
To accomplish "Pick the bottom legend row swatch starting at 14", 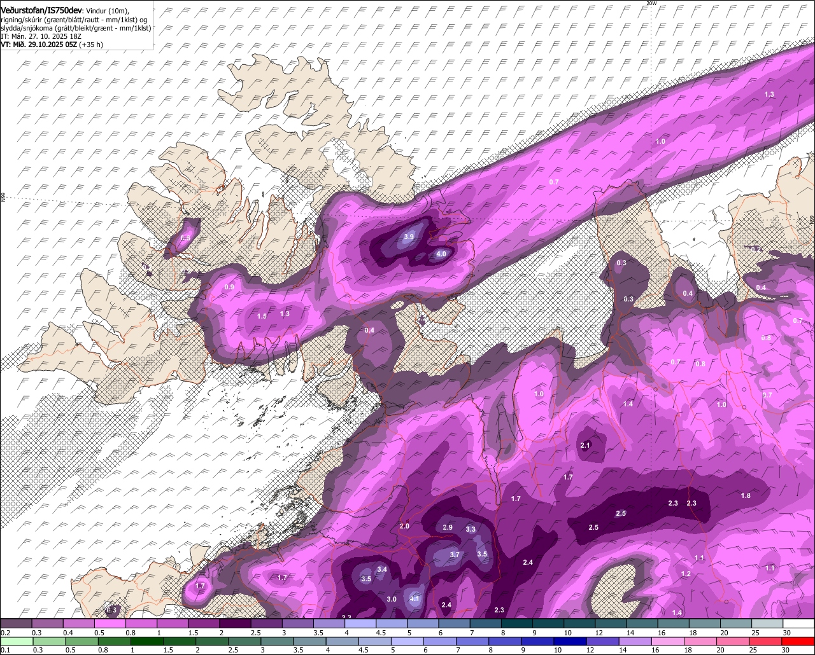I will click(635, 642).
